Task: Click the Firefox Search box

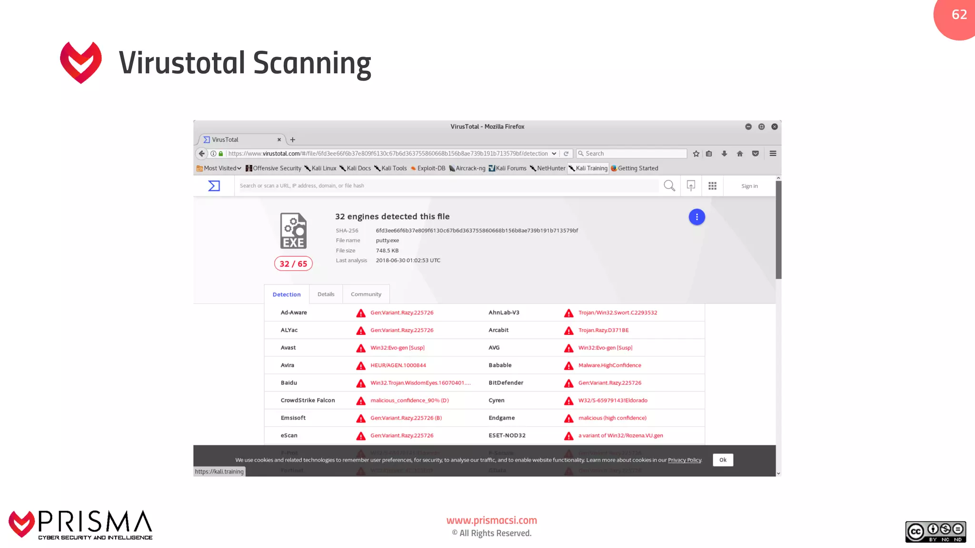Action: (631, 154)
